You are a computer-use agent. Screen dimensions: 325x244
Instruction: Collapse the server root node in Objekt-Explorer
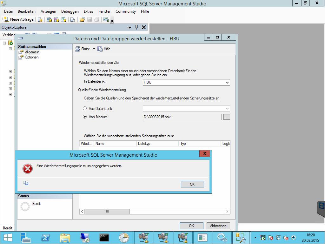click(4, 43)
